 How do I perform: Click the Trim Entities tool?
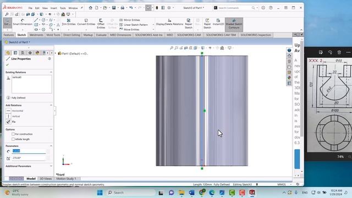pyautogui.click(x=68, y=22)
